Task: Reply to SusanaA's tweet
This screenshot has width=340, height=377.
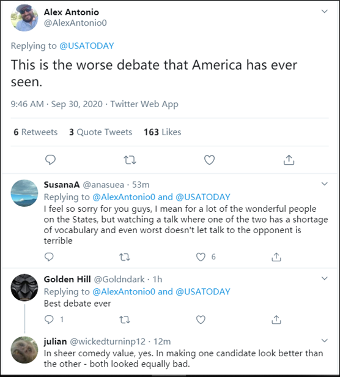Action: [x=49, y=257]
